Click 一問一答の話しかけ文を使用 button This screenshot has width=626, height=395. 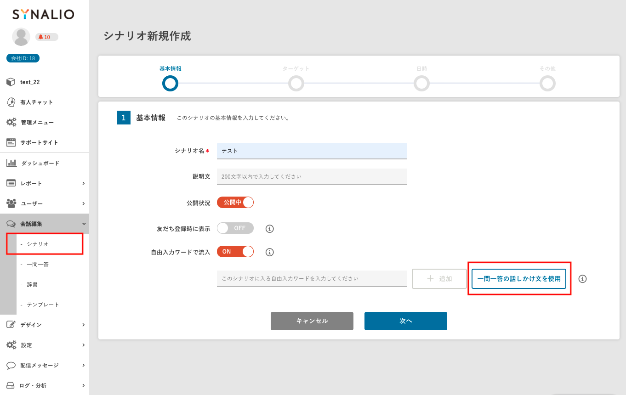click(519, 279)
